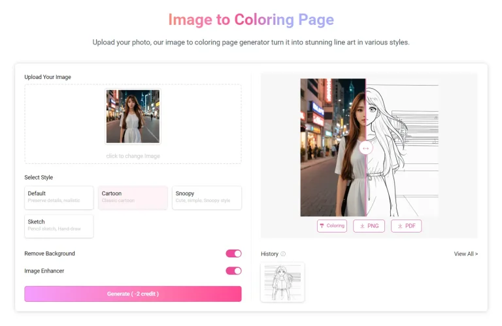Click the info icon next to History

pos(283,254)
